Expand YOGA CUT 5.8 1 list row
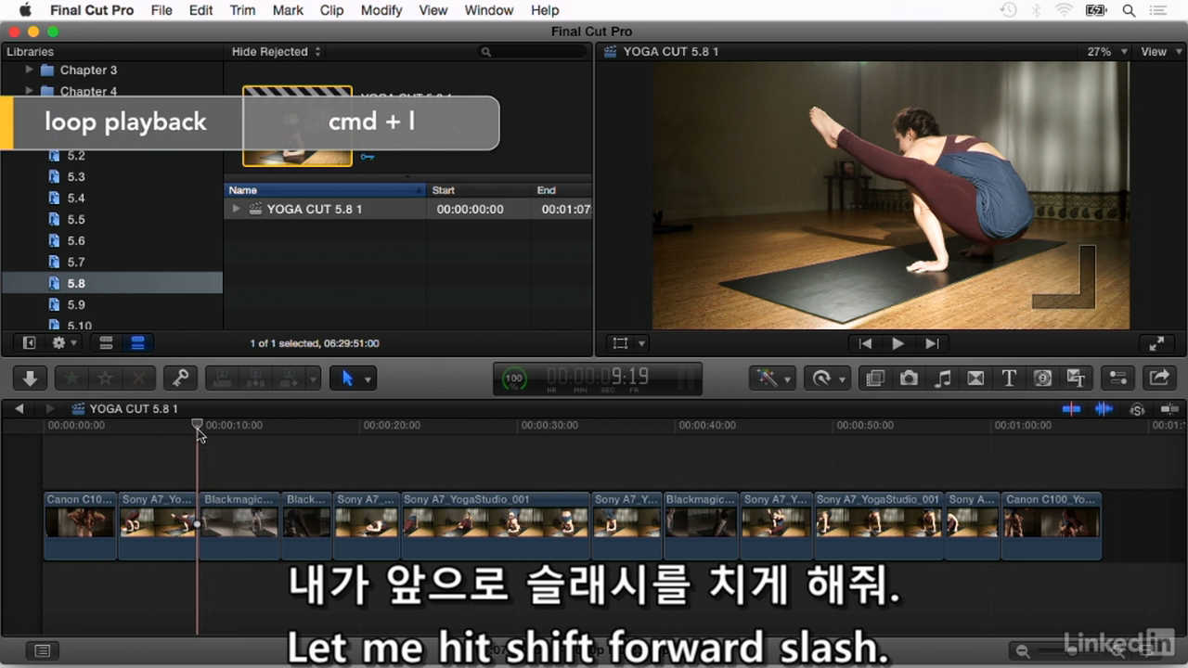1188x668 pixels. pyautogui.click(x=237, y=209)
